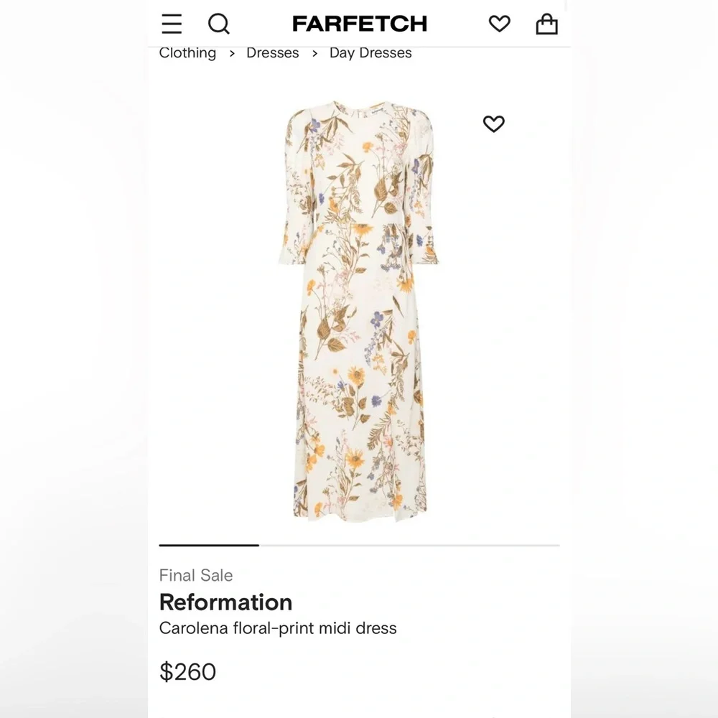Click the Final Sale label
The height and width of the screenshot is (718, 718).
pos(196,575)
